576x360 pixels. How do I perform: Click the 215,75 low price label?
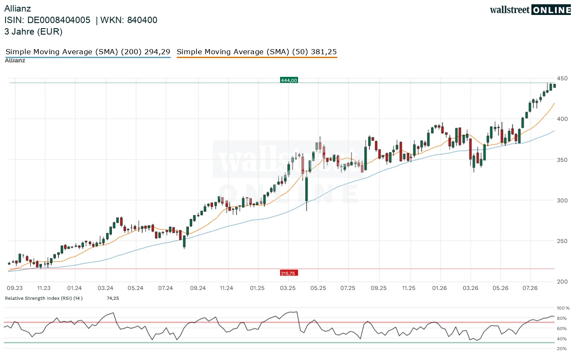(x=289, y=273)
